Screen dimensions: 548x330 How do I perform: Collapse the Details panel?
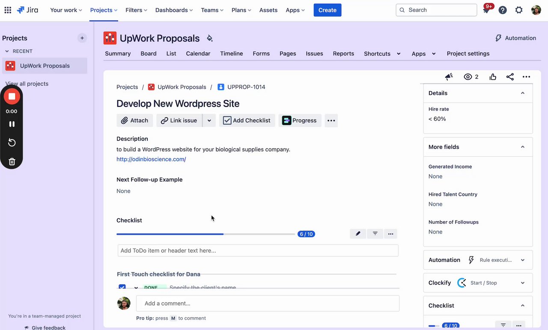523,93
